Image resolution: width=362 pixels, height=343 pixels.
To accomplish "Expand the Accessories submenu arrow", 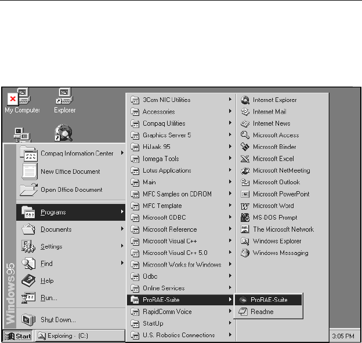I will click(230, 111).
